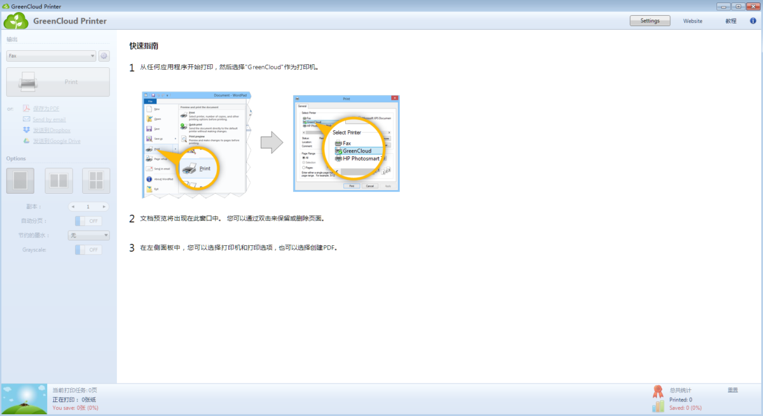Click the 当前打印任务: 0页 status text
The height and width of the screenshot is (416, 763).
click(74, 390)
